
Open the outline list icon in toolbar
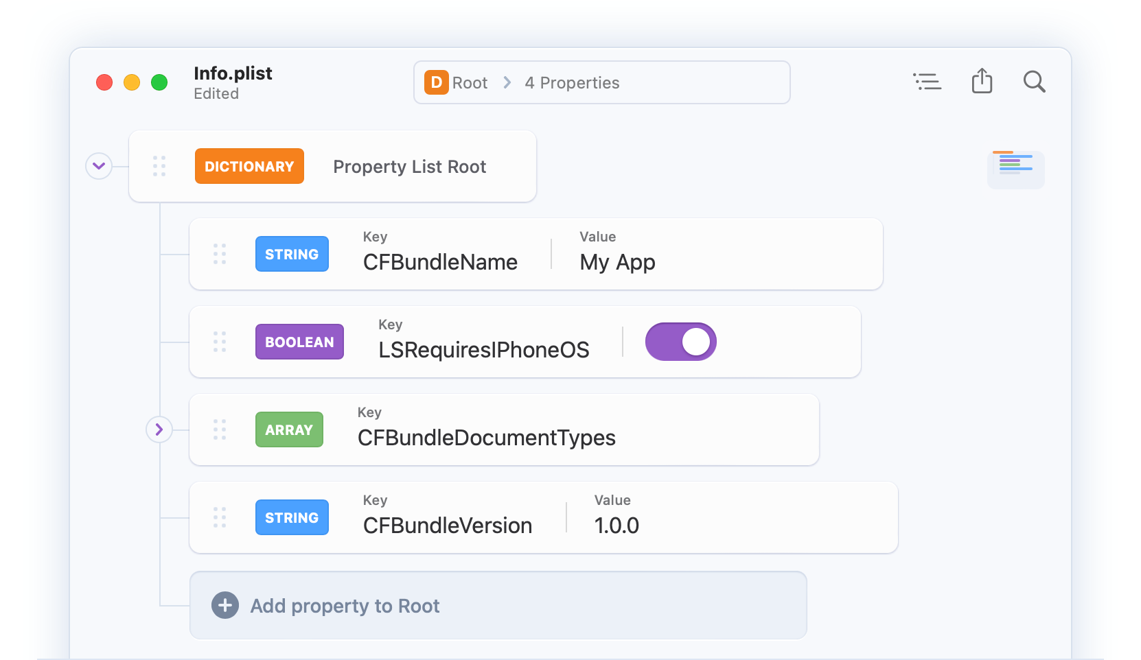pyautogui.click(x=927, y=82)
